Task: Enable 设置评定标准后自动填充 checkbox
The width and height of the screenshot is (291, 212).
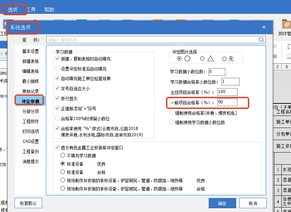Action: [x=58, y=69]
